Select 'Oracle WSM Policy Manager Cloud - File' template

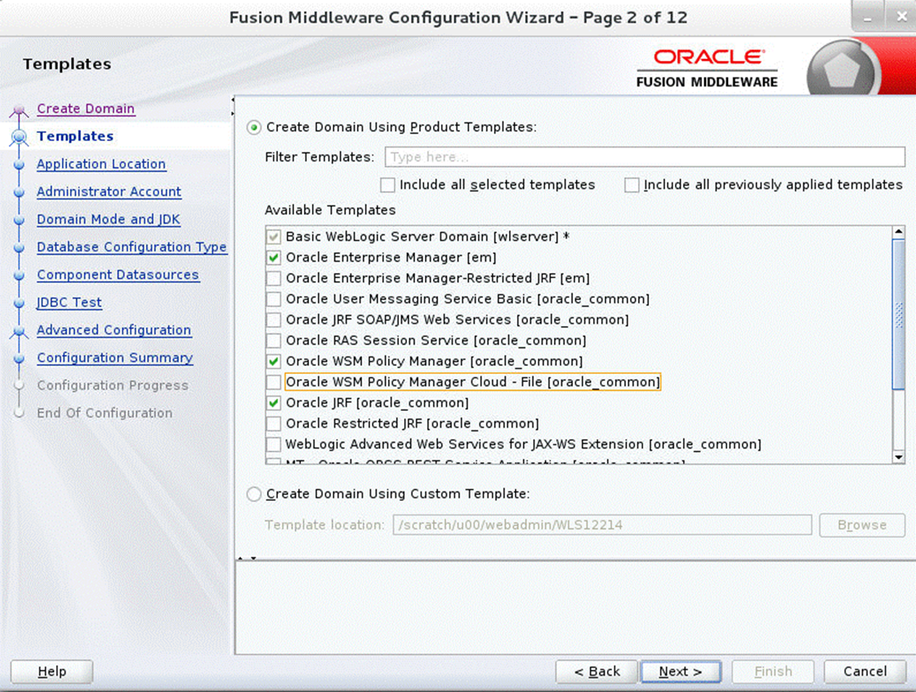272,381
